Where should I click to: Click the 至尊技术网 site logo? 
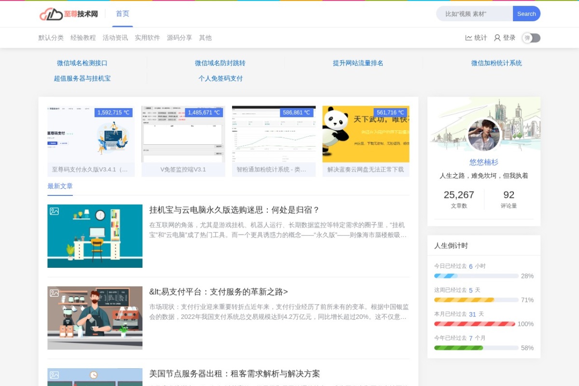click(69, 14)
